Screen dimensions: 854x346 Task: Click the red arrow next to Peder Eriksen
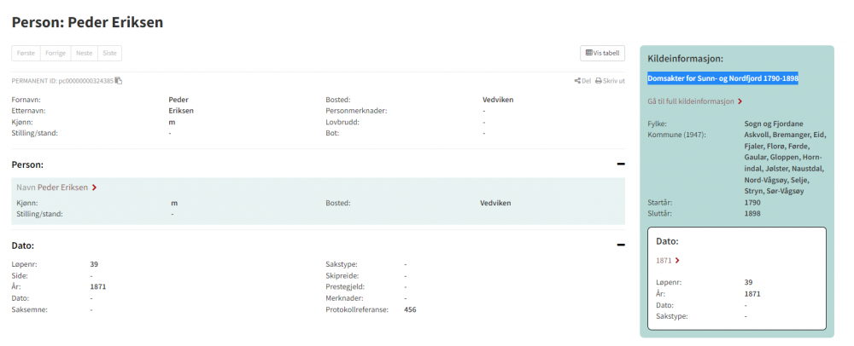94,187
